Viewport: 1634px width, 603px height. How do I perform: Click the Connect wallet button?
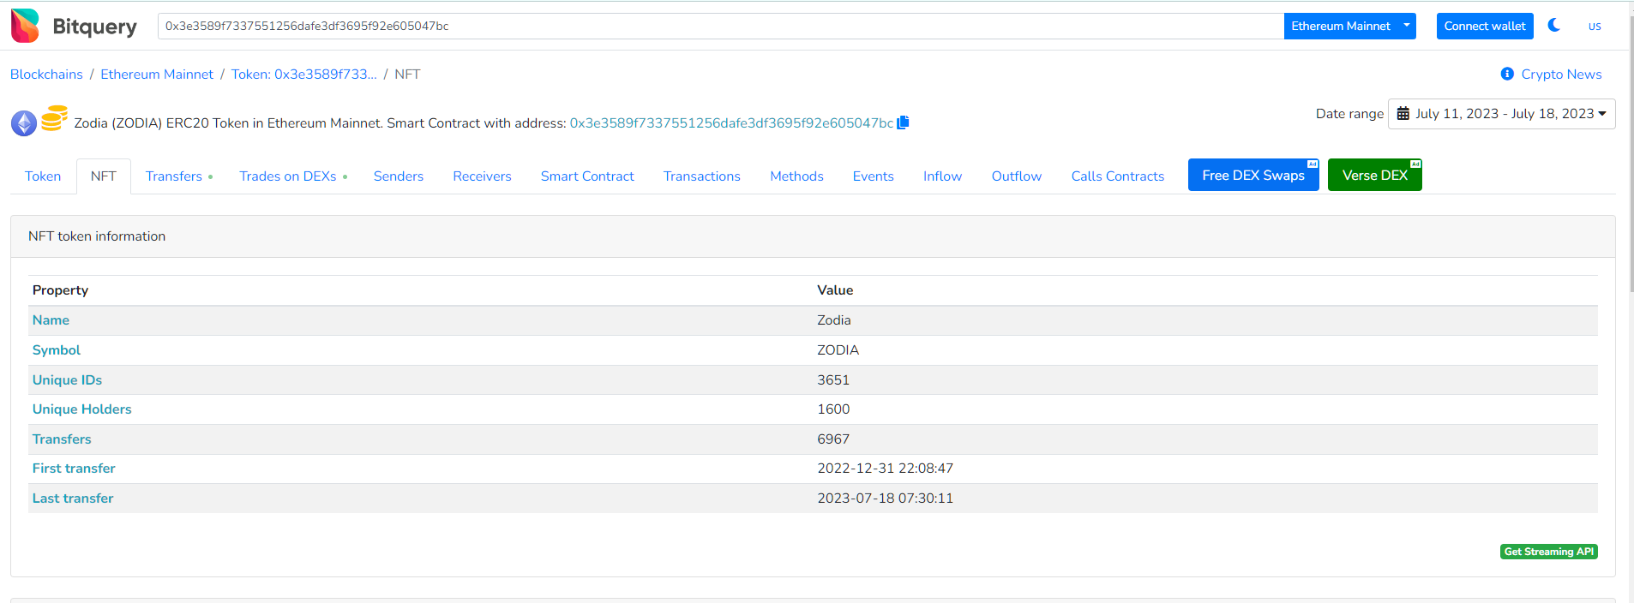(1485, 26)
